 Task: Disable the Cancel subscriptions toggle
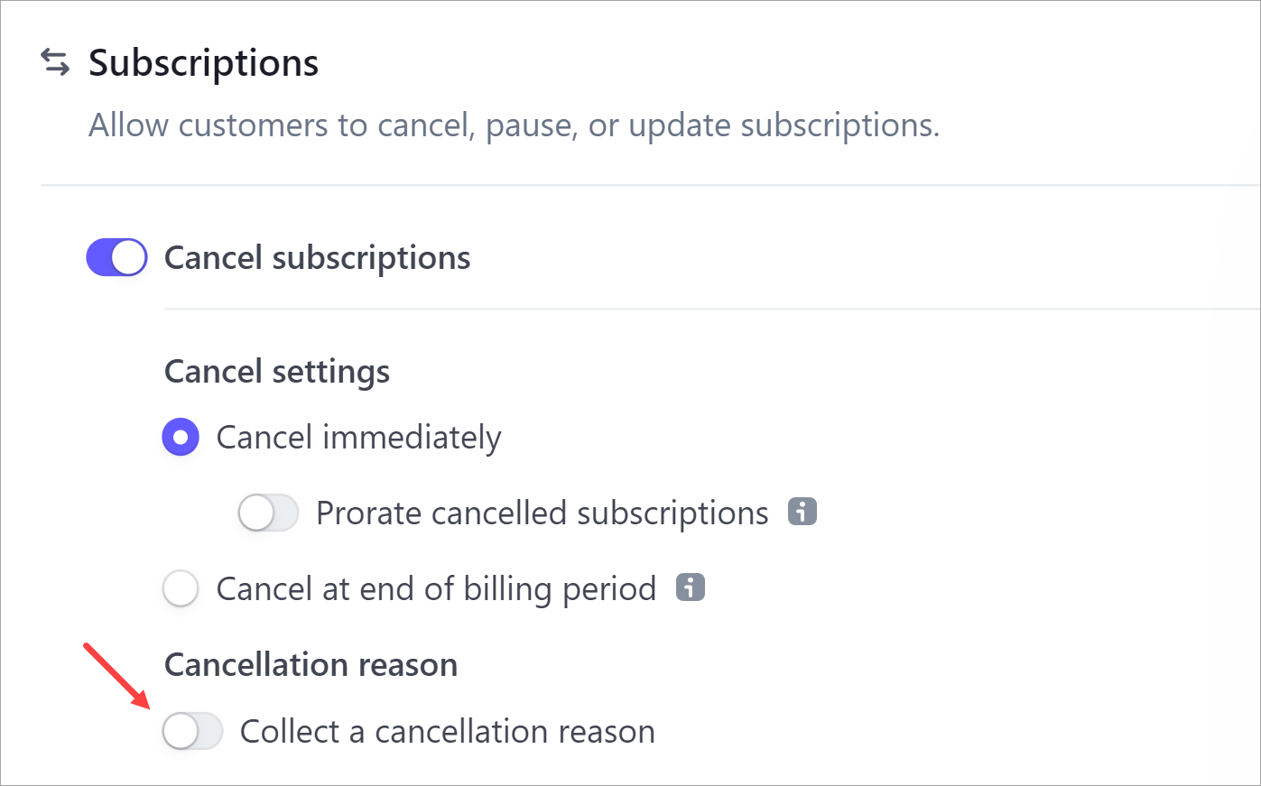(x=116, y=257)
